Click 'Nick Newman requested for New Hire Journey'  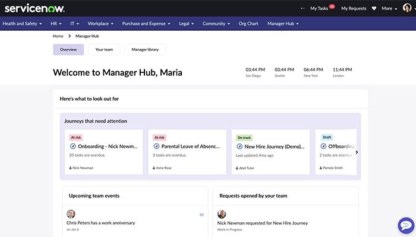pyautogui.click(x=263, y=223)
